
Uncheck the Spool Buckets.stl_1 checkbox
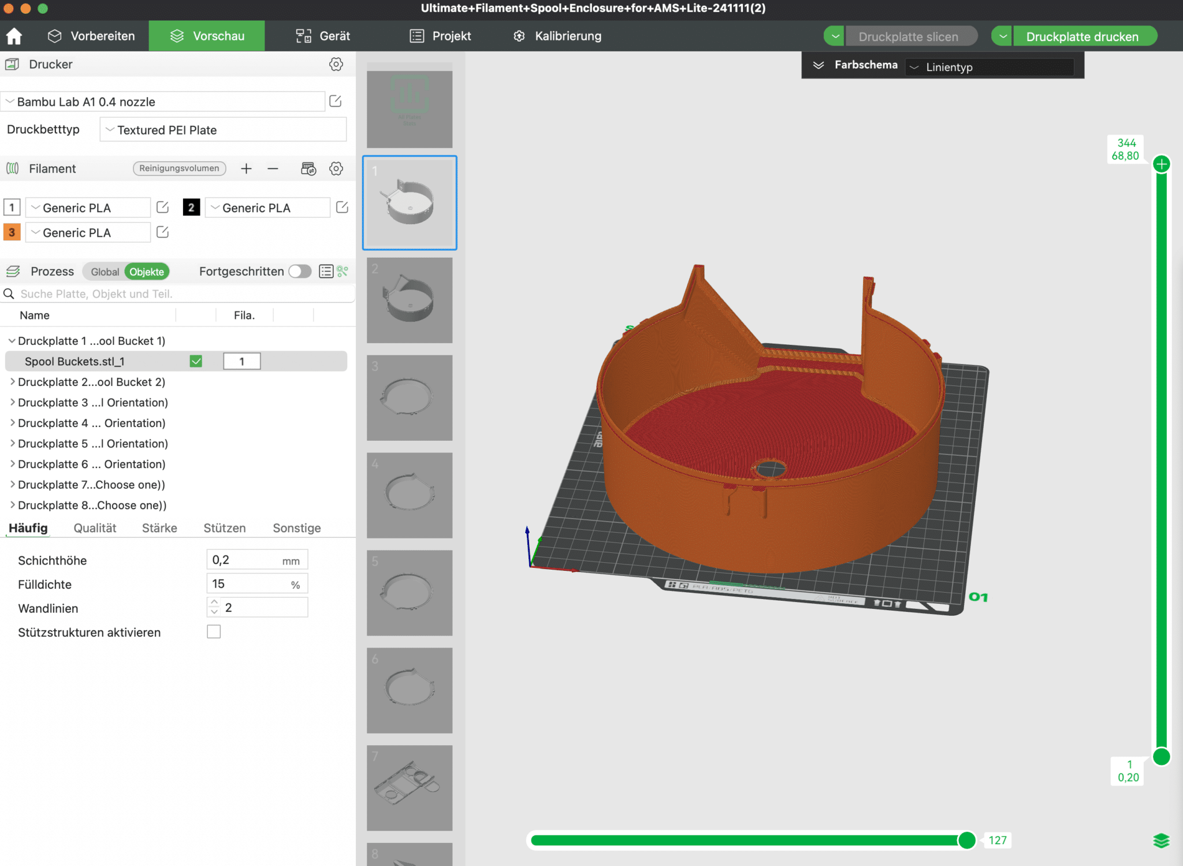click(196, 362)
